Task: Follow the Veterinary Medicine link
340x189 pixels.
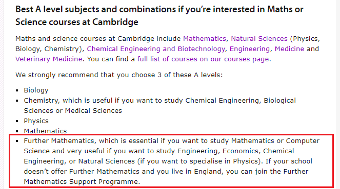Action: (49, 59)
